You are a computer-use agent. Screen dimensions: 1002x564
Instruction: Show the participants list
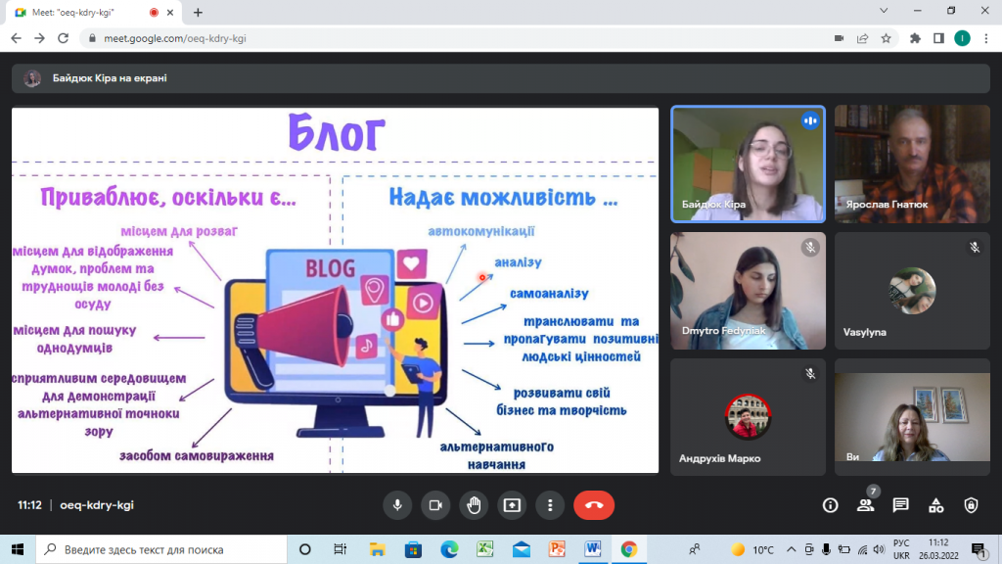[x=865, y=505]
